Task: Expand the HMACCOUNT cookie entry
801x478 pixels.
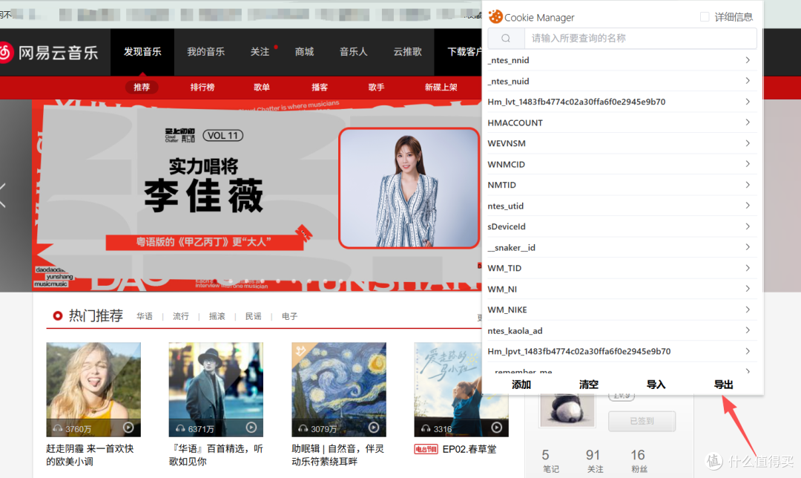Action: [622, 122]
